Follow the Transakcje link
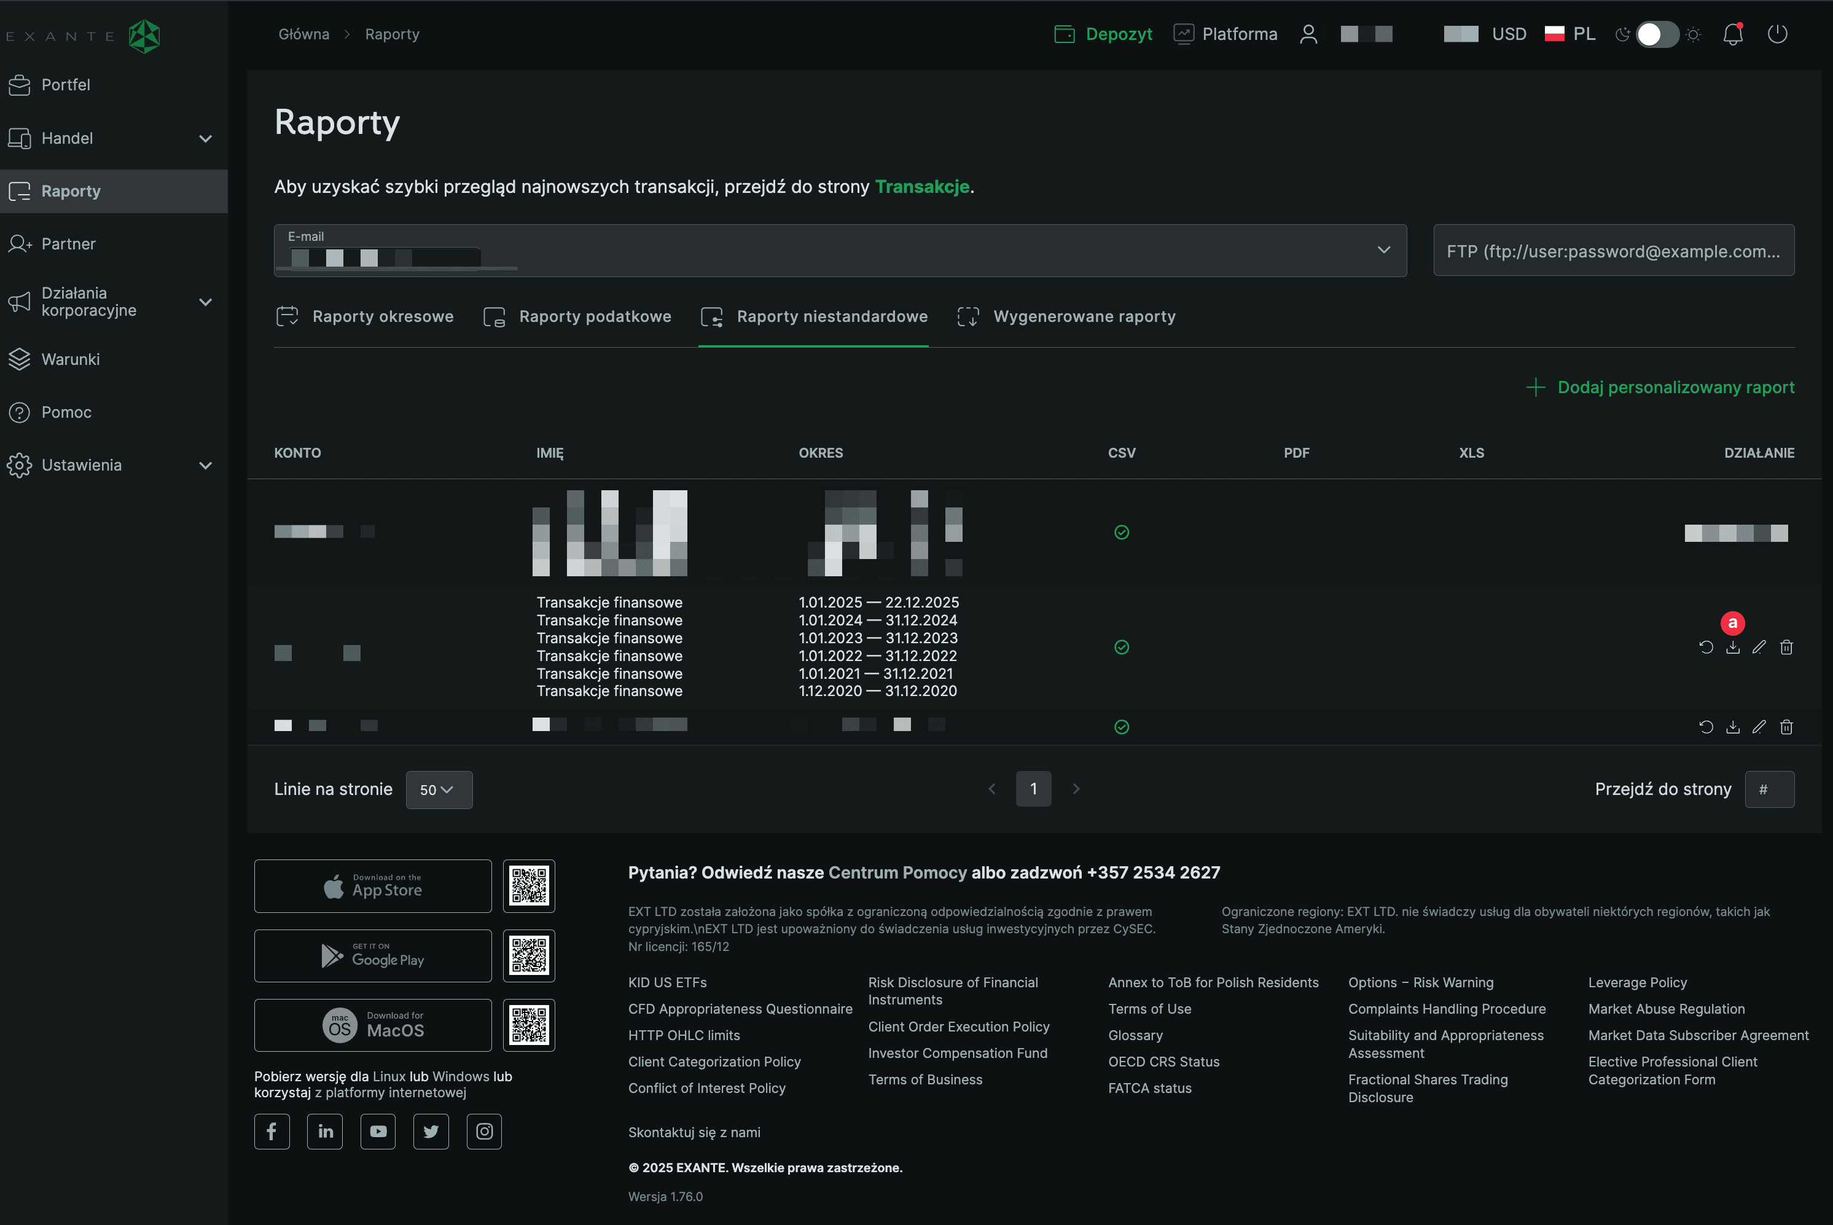 tap(921, 187)
